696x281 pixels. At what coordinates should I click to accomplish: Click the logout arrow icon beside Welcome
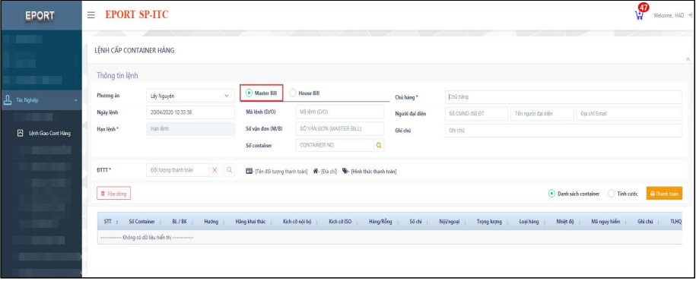pyautogui.click(x=689, y=15)
